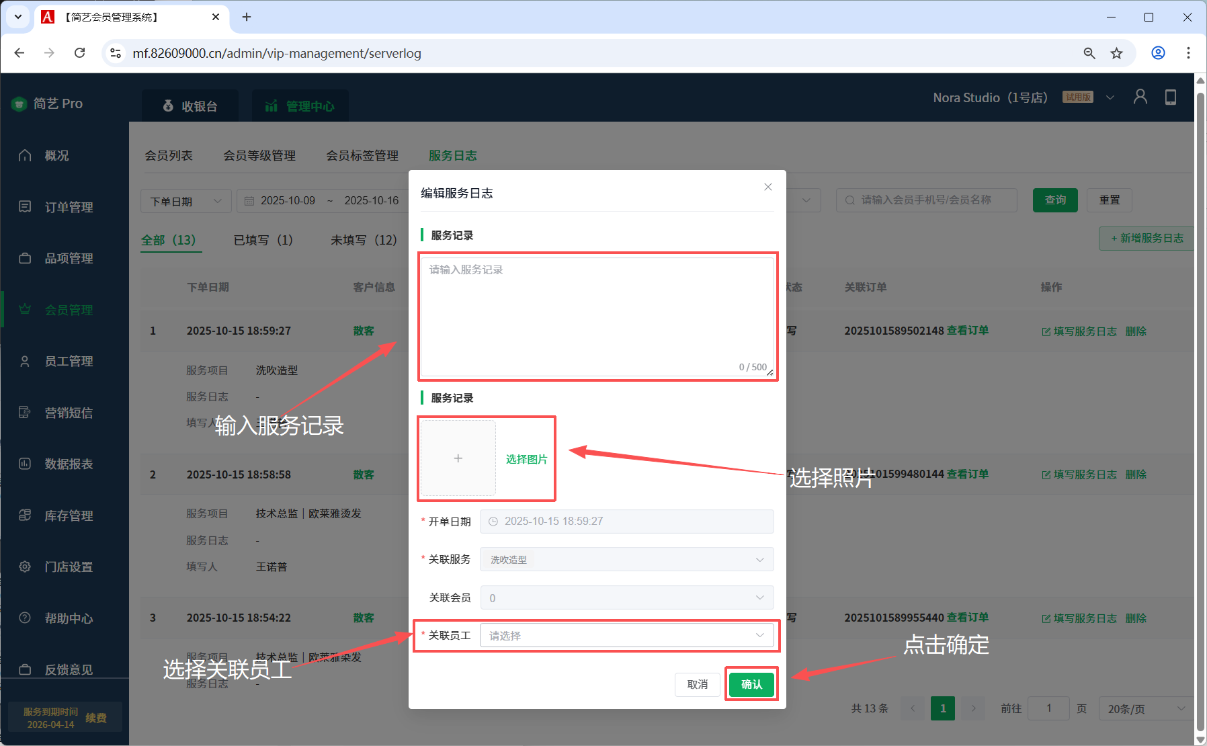Close the edit service log dialog

coord(767,187)
